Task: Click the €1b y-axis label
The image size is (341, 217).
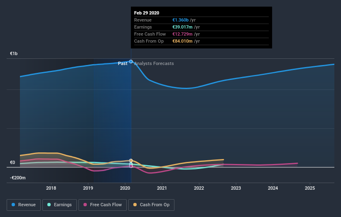Action: click(14, 53)
